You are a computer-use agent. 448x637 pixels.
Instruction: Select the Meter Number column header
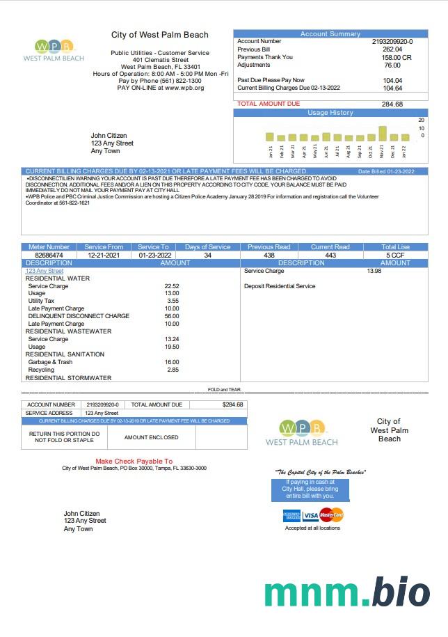[48, 246]
